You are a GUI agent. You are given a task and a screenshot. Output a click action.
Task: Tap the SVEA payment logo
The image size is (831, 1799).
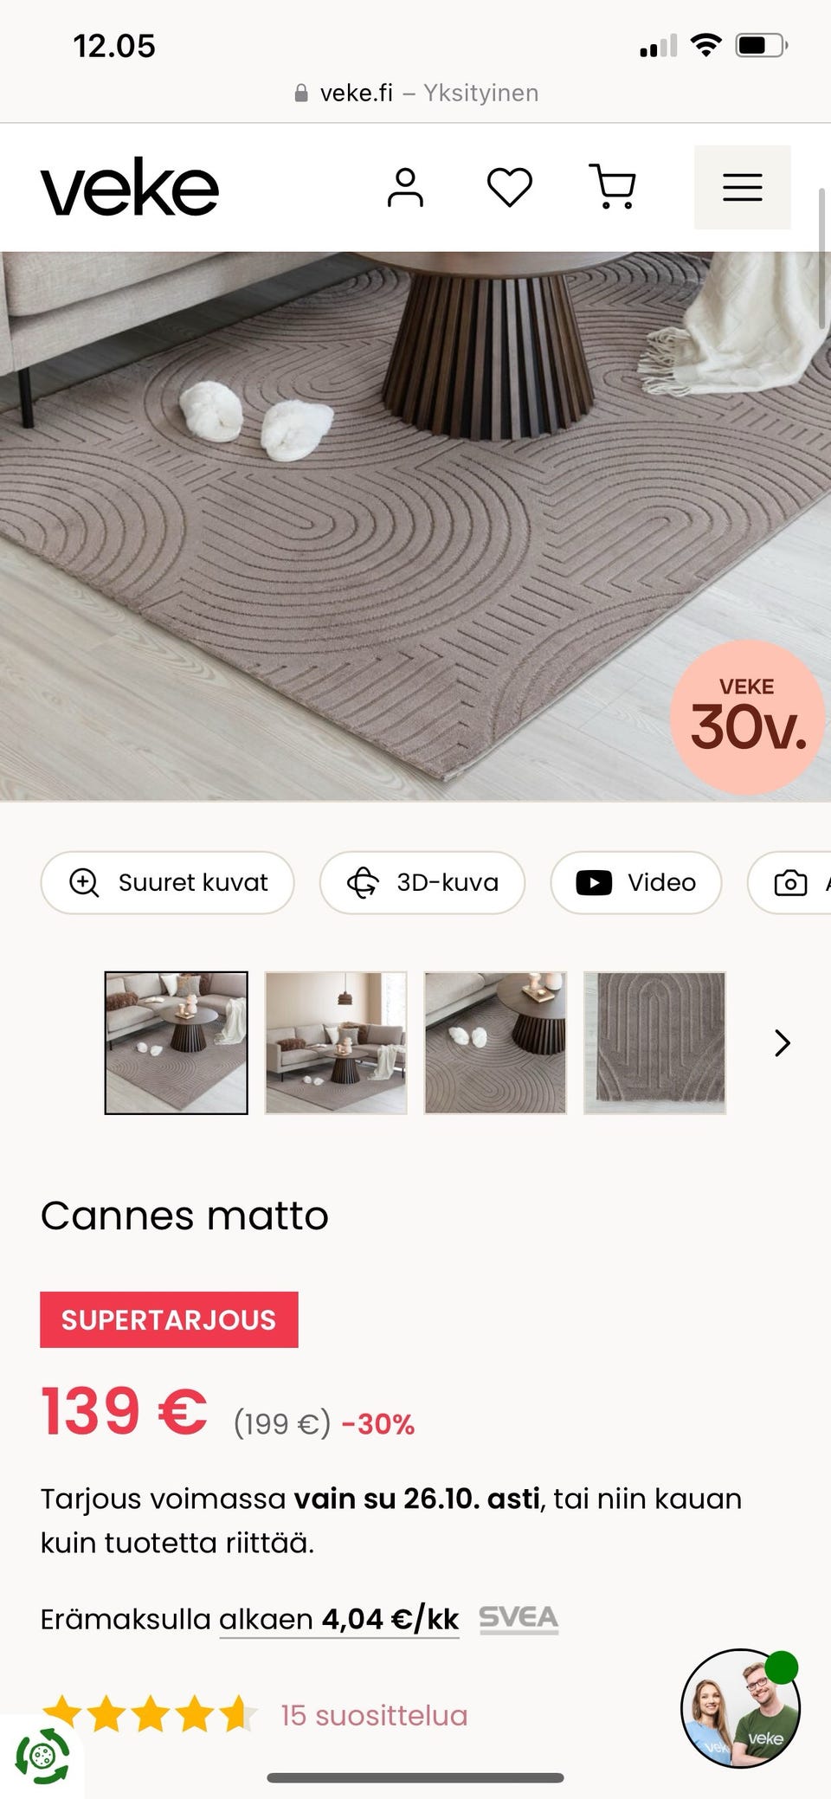tap(519, 1618)
